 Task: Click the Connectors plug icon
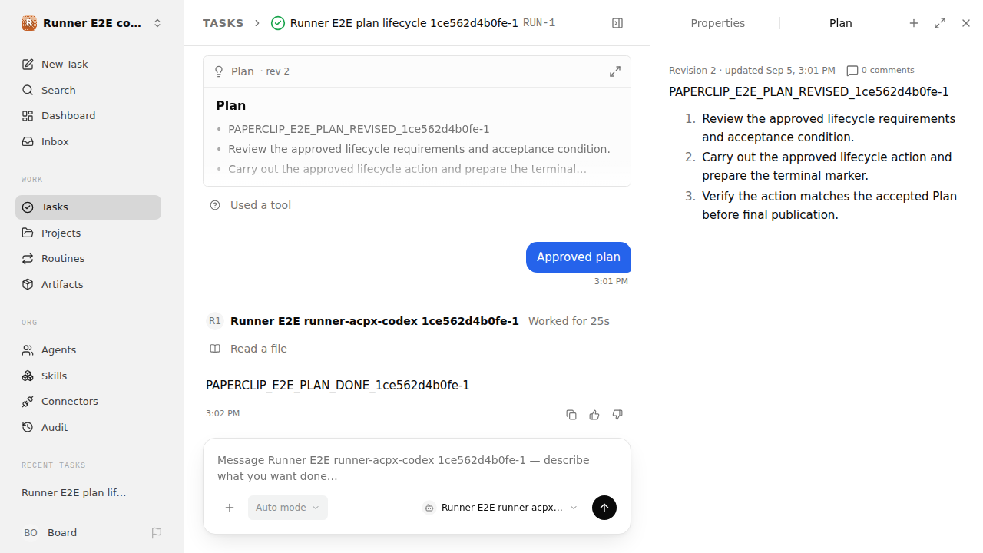coord(28,402)
